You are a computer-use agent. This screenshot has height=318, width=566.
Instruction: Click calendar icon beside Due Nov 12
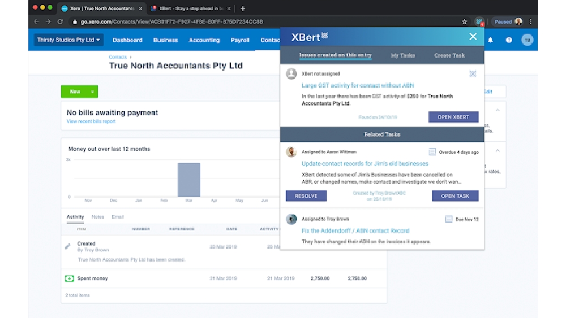point(449,219)
